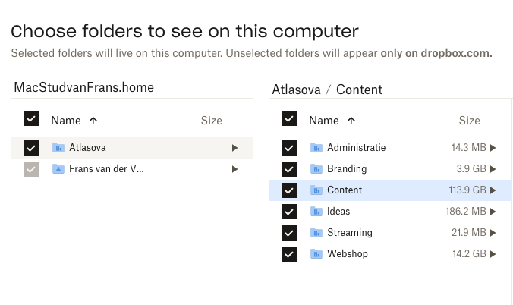Expand the Atlasova folder arrow

pos(235,148)
